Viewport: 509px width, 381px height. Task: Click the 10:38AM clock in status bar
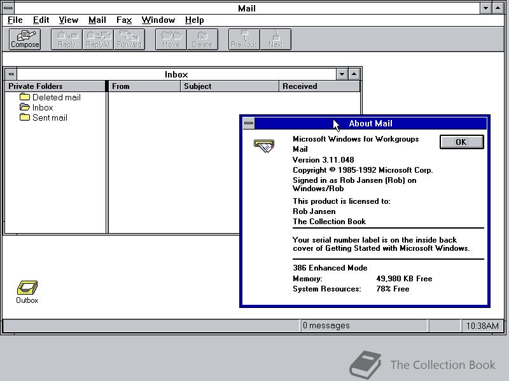point(482,326)
